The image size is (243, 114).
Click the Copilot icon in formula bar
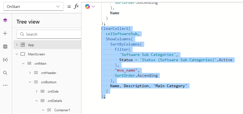click(x=87, y=6)
